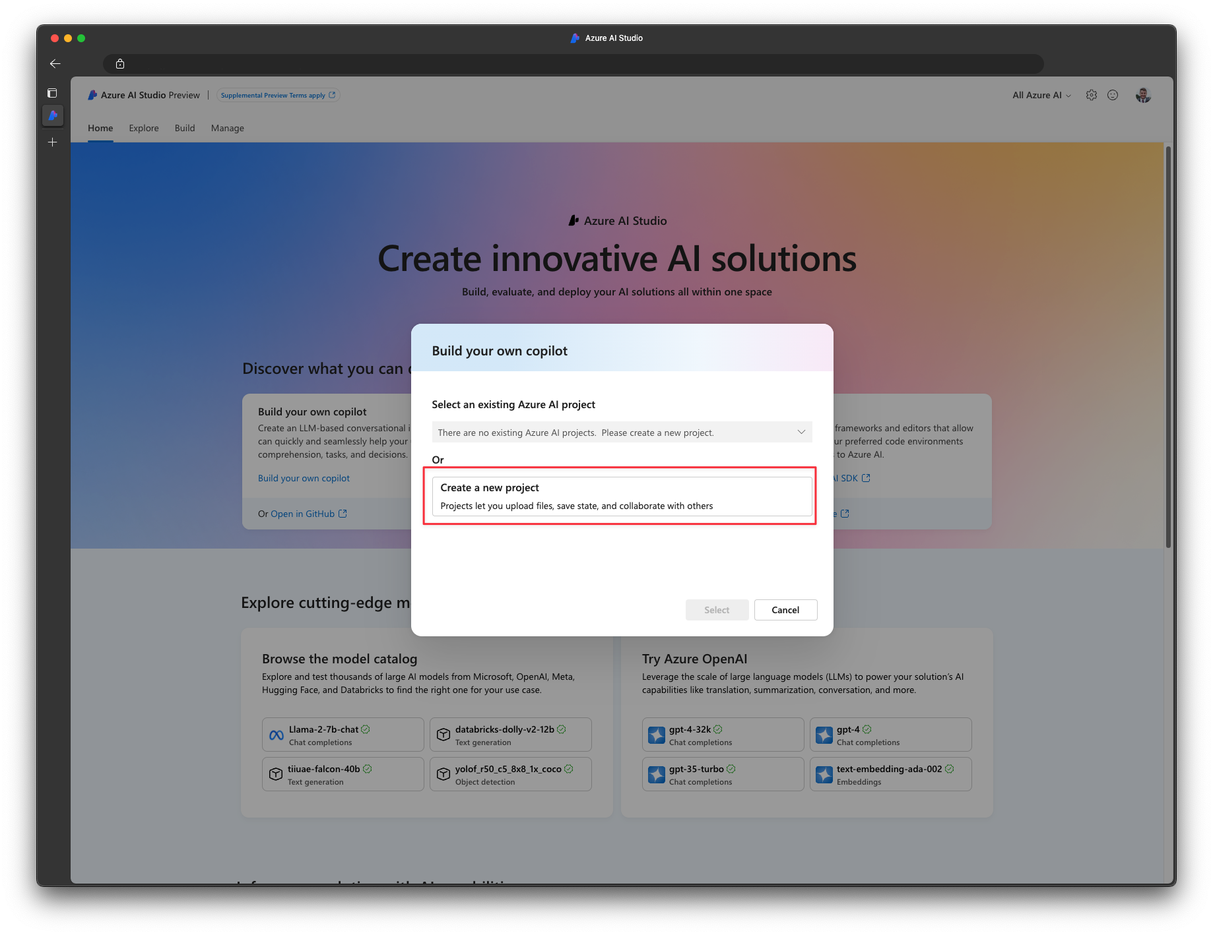Click verified checkmark next to Llama-2-7b-chat

366,729
